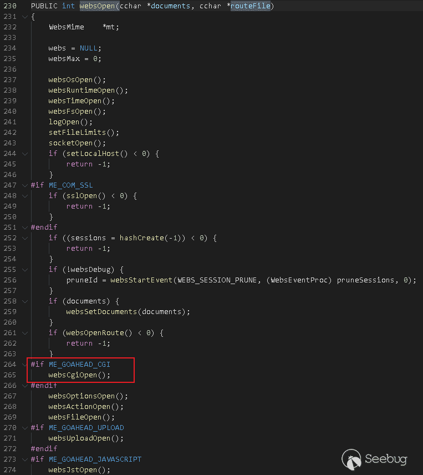Click the NULL value on line 234

click(88, 48)
